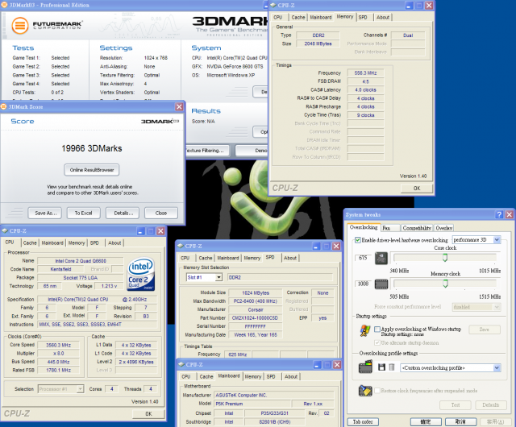This screenshot has height=427, width=516.
Task: Click the DDR2 field beside Slot #1
Action: coord(280,277)
